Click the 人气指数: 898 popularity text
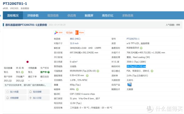Image resolution: width=184 pixels, height=114 pixels. (x=173, y=25)
